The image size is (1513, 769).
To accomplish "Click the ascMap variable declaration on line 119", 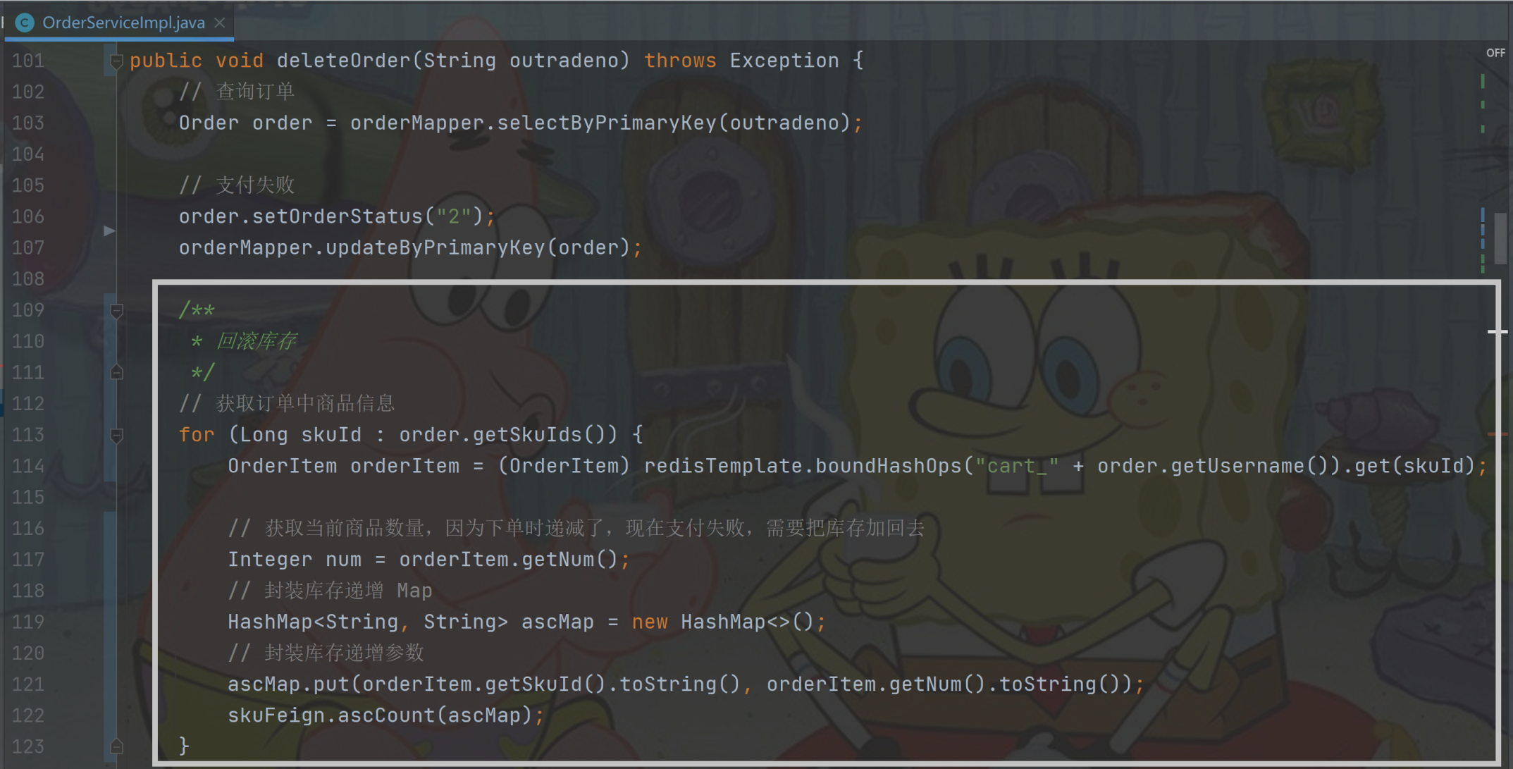I will (557, 622).
